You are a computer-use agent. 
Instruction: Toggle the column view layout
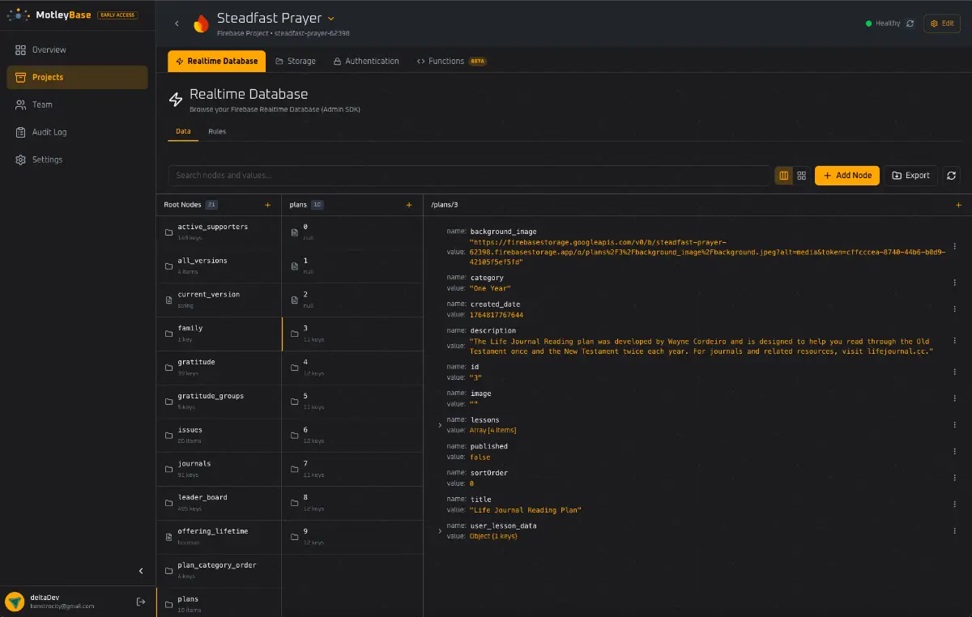pyautogui.click(x=783, y=175)
